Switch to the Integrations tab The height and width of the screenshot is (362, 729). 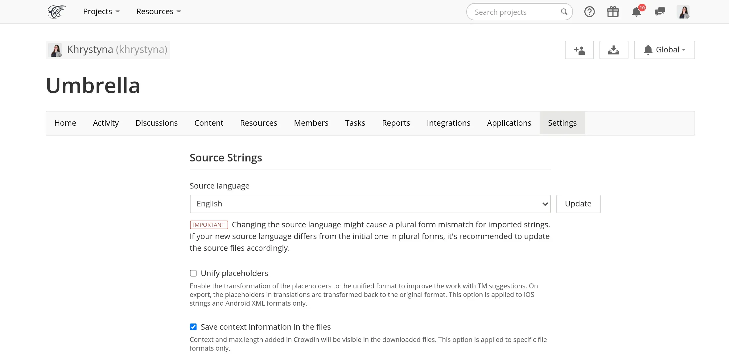(x=448, y=123)
